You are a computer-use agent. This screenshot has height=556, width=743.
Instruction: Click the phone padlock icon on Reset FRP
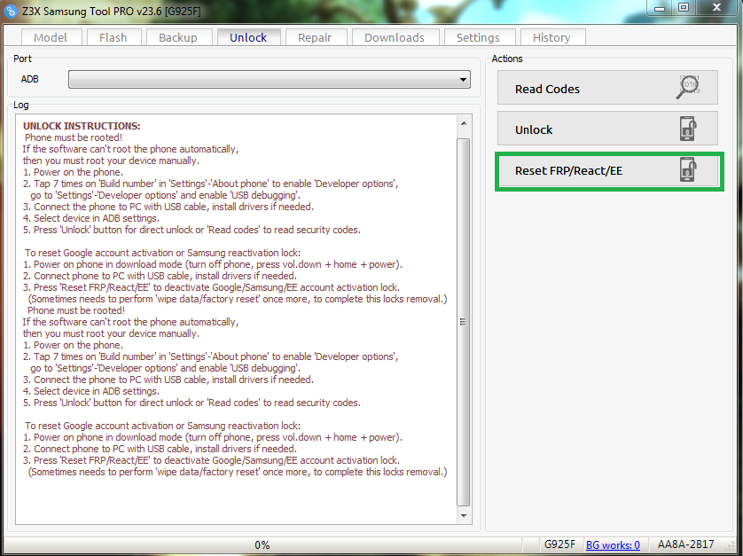(x=688, y=169)
